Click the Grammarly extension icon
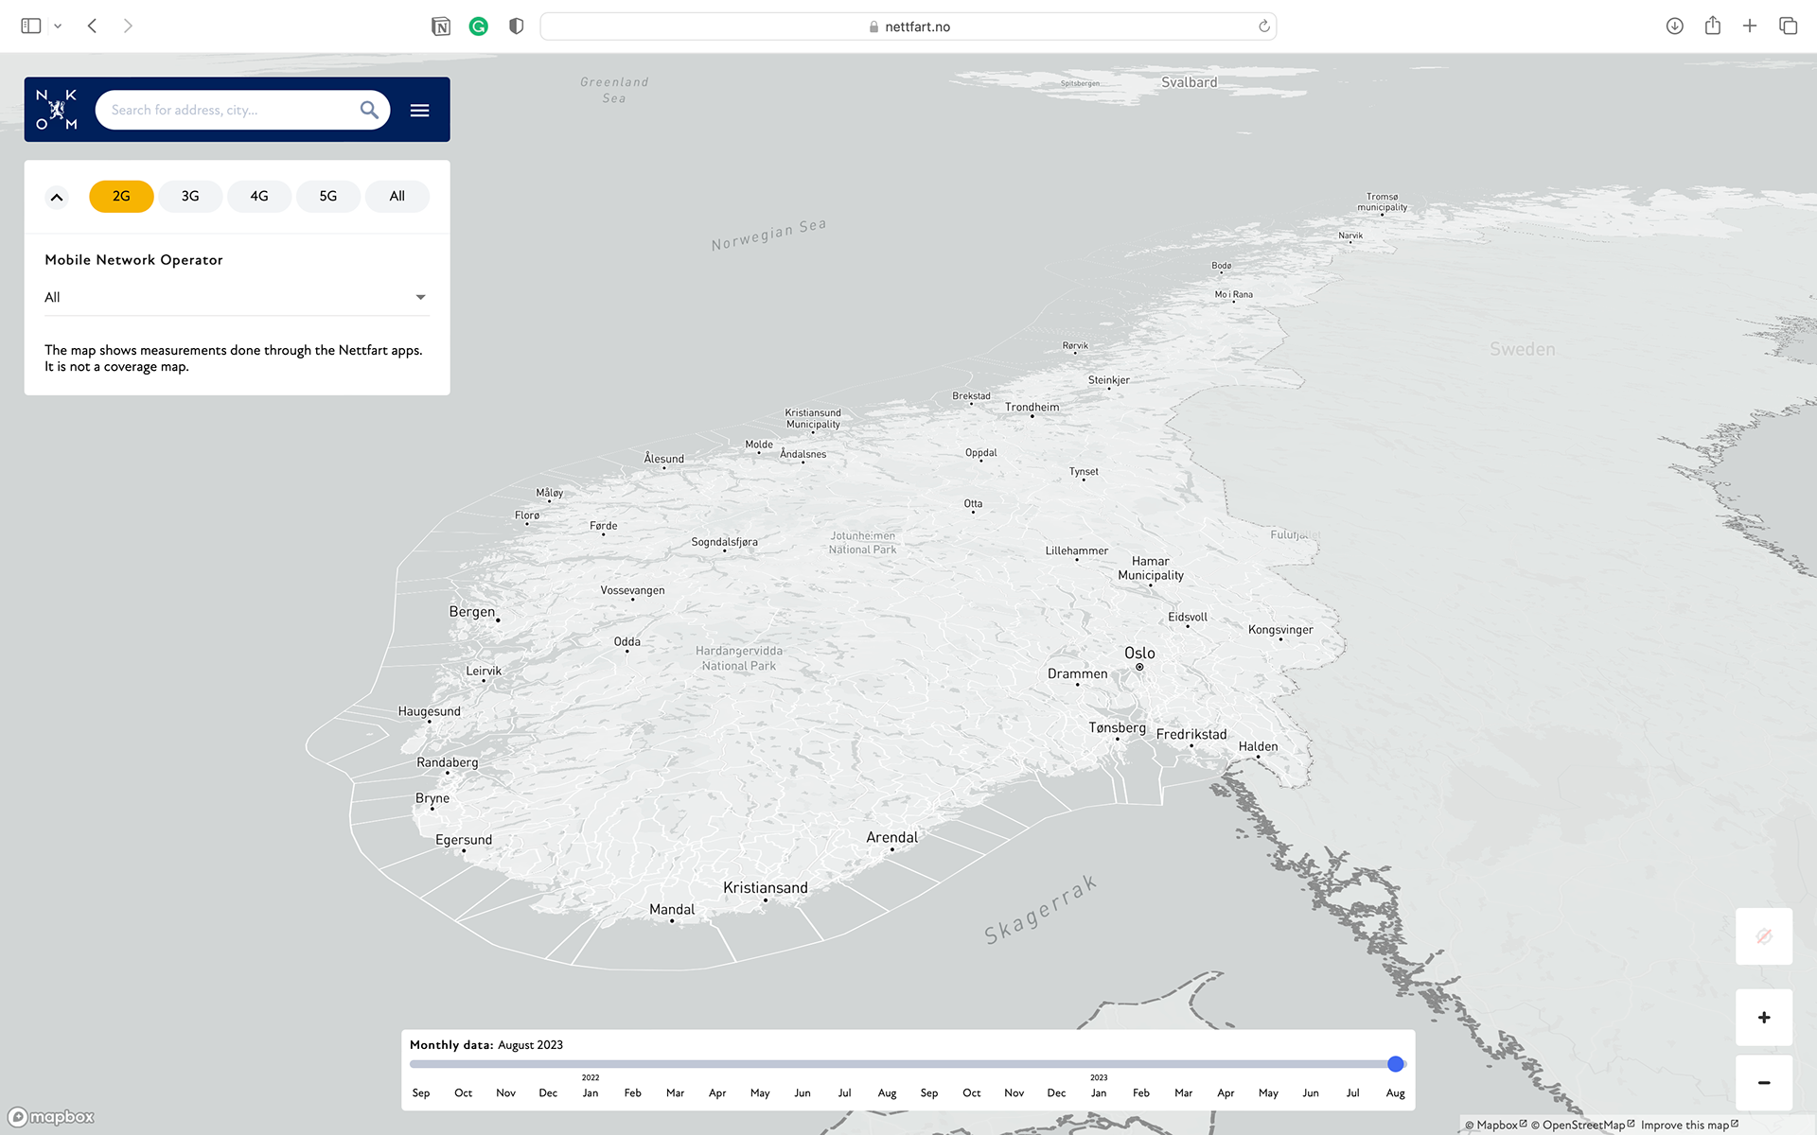The image size is (1817, 1135). pos(479,26)
